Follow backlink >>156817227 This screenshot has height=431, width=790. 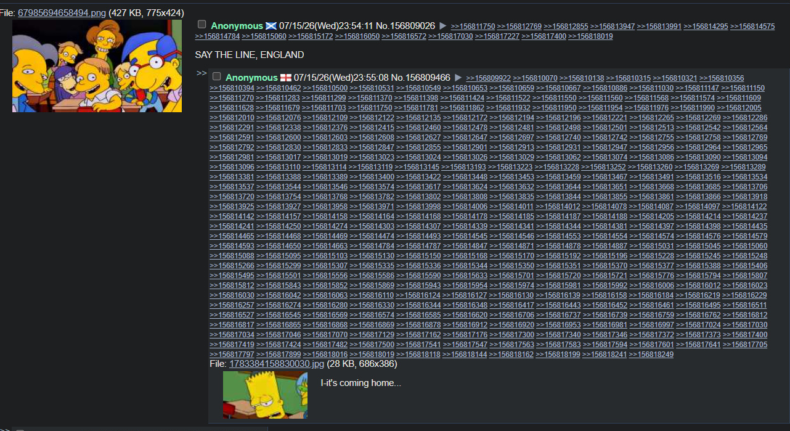tap(497, 36)
